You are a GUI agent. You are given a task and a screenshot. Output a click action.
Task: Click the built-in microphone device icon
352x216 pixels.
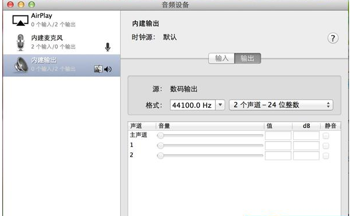20,42
